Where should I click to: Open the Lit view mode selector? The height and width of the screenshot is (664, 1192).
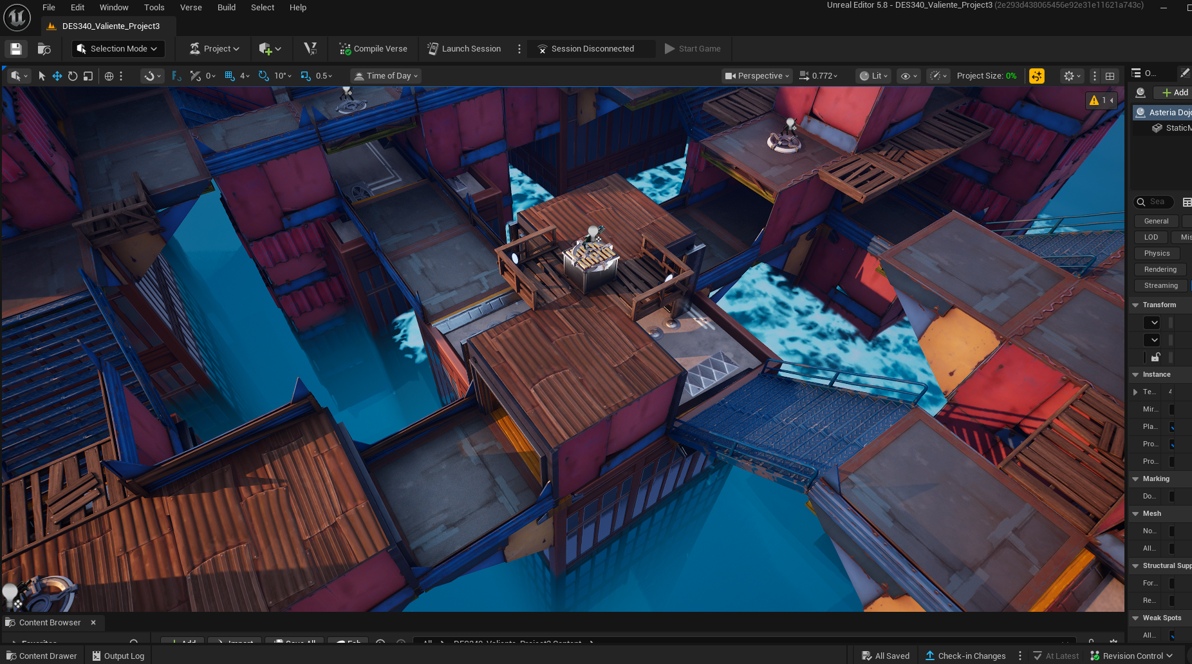click(x=874, y=76)
